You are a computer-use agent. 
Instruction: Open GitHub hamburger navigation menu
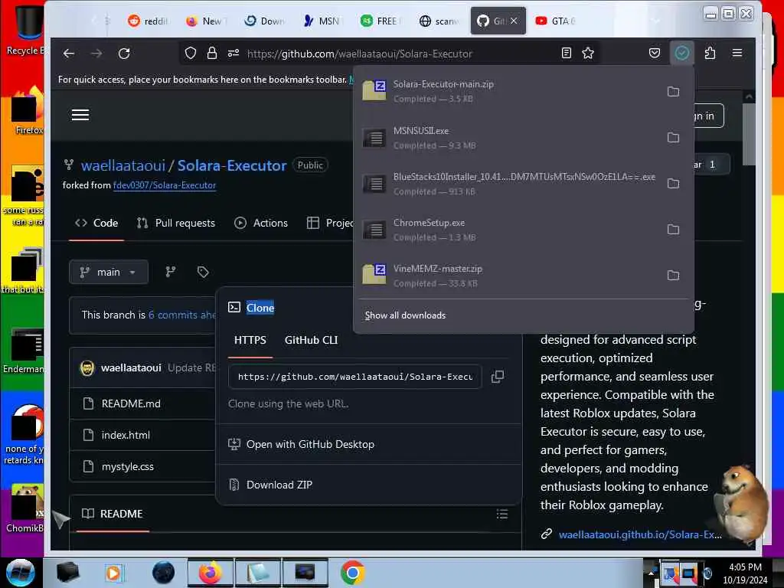click(80, 115)
